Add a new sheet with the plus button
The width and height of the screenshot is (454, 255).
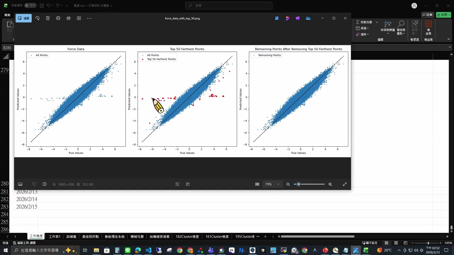[x=265, y=237]
